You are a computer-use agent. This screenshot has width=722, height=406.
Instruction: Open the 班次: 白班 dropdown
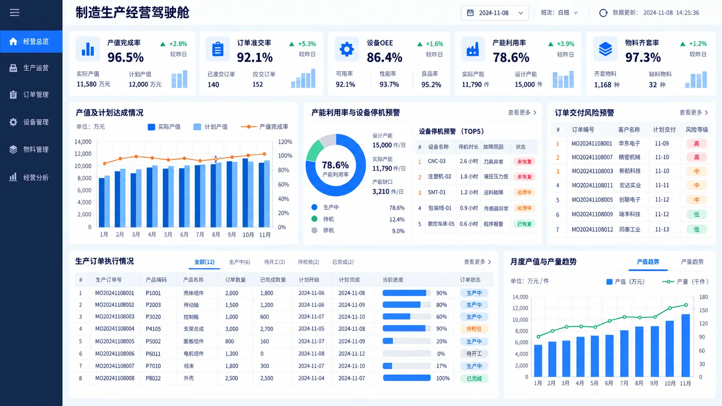(x=559, y=13)
